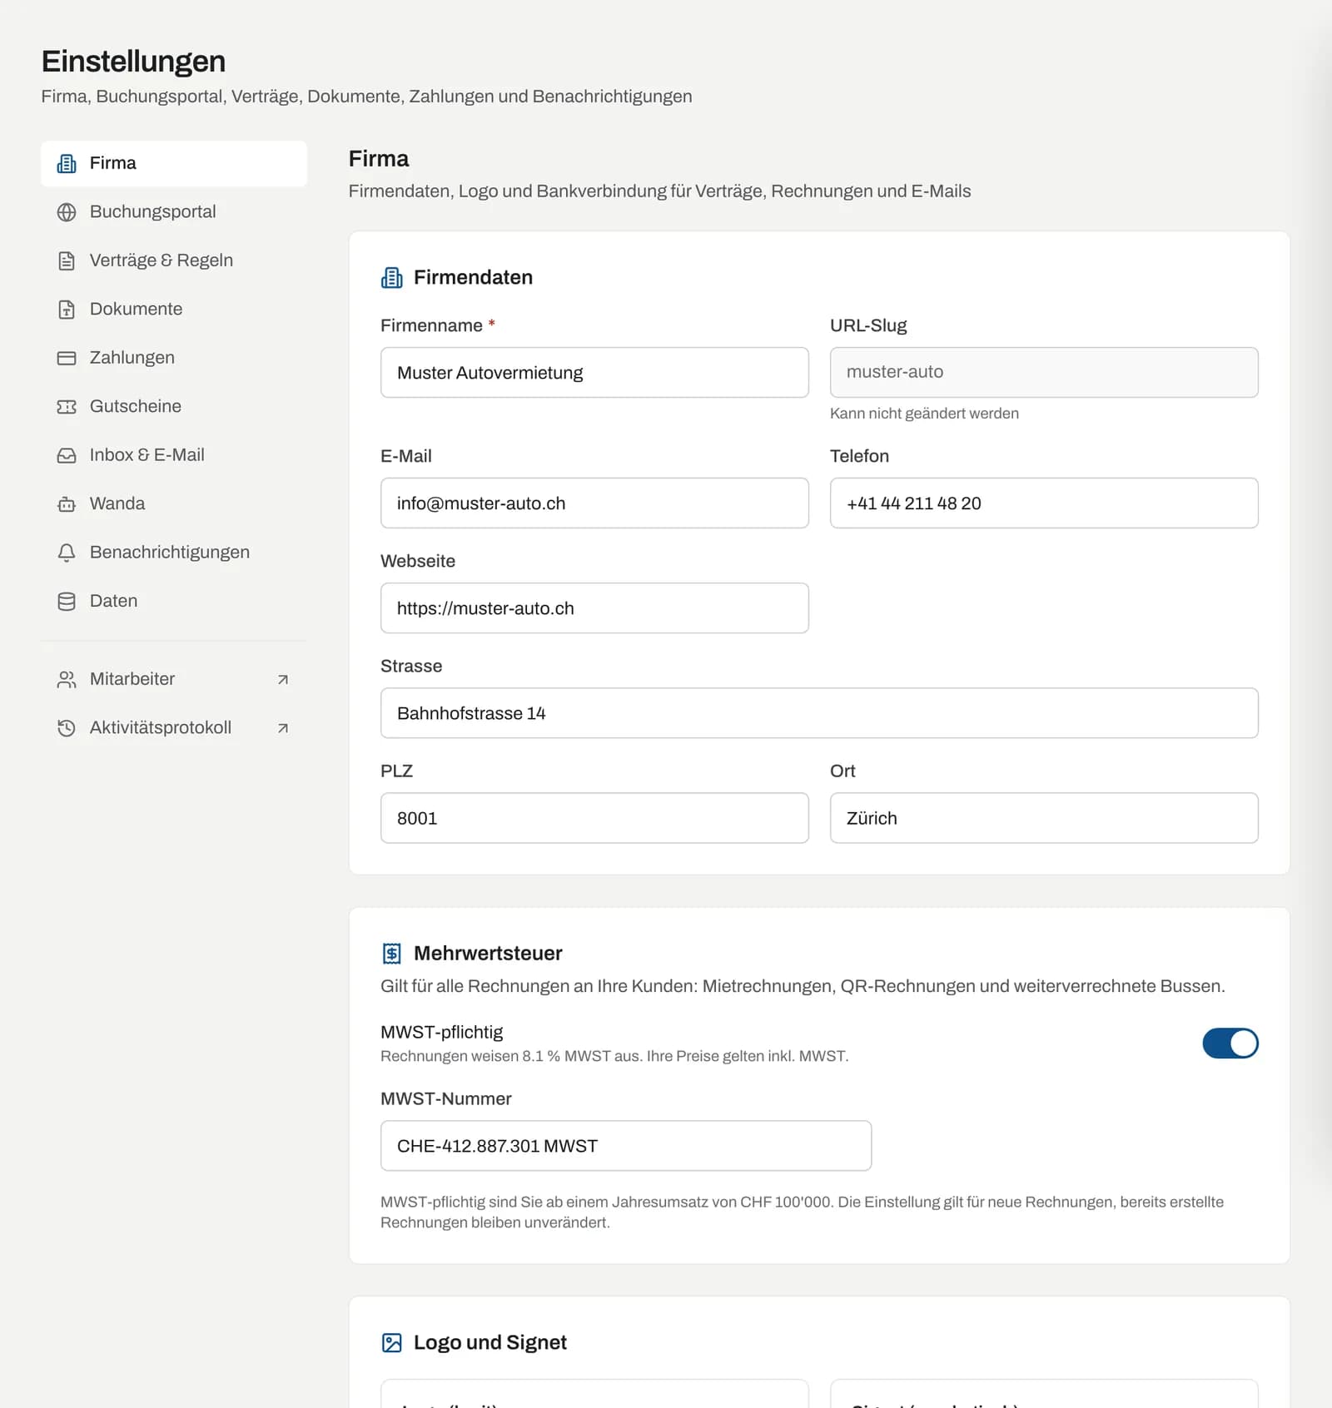Image resolution: width=1332 pixels, height=1408 pixels.
Task: Click the Inbox & E-Mail tray icon
Action: click(x=67, y=455)
